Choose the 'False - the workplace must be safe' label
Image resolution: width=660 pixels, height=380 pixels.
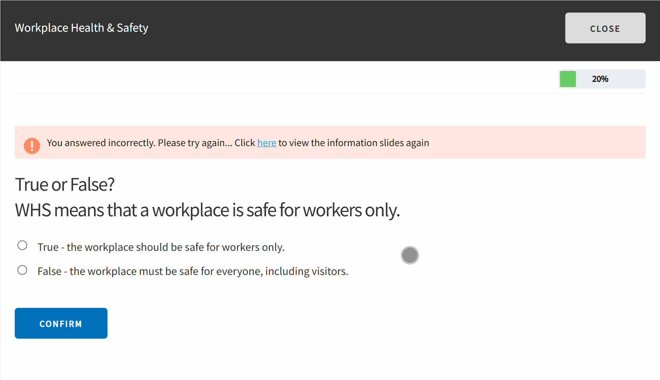(x=193, y=271)
